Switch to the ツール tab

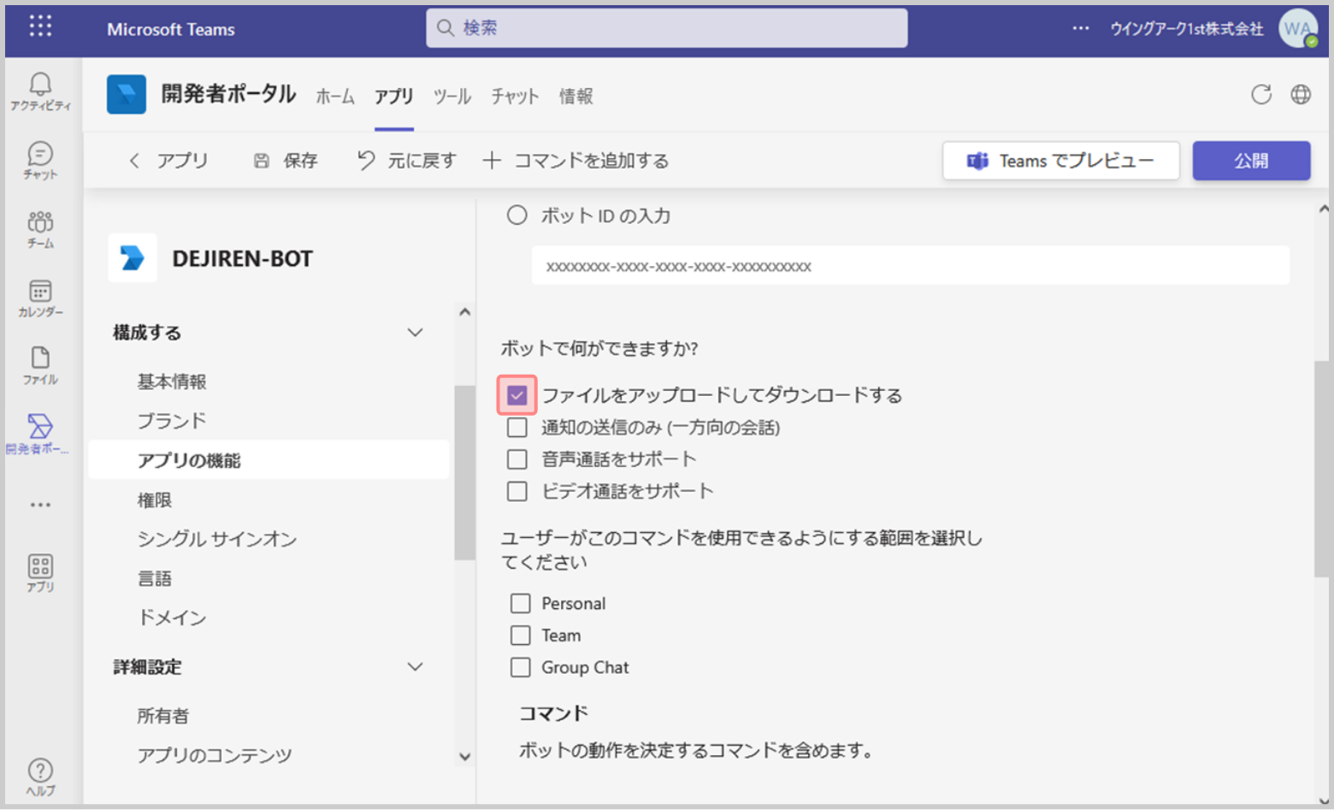(x=452, y=97)
